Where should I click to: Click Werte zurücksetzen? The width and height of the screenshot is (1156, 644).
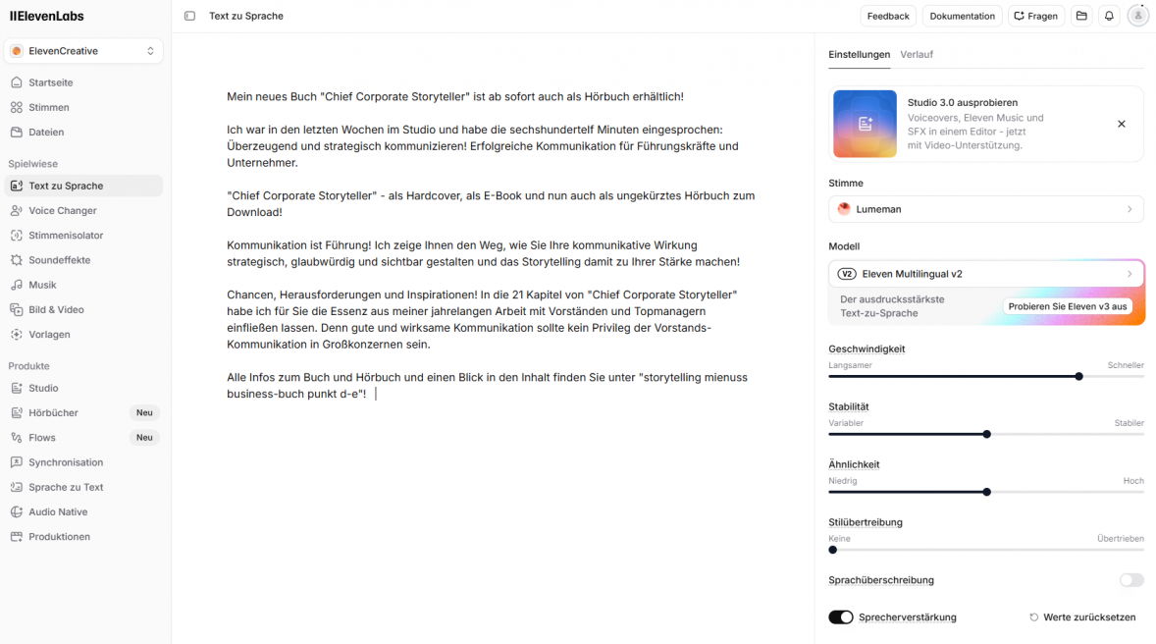pyautogui.click(x=1082, y=617)
